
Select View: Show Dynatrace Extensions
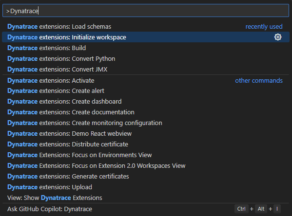146,198
